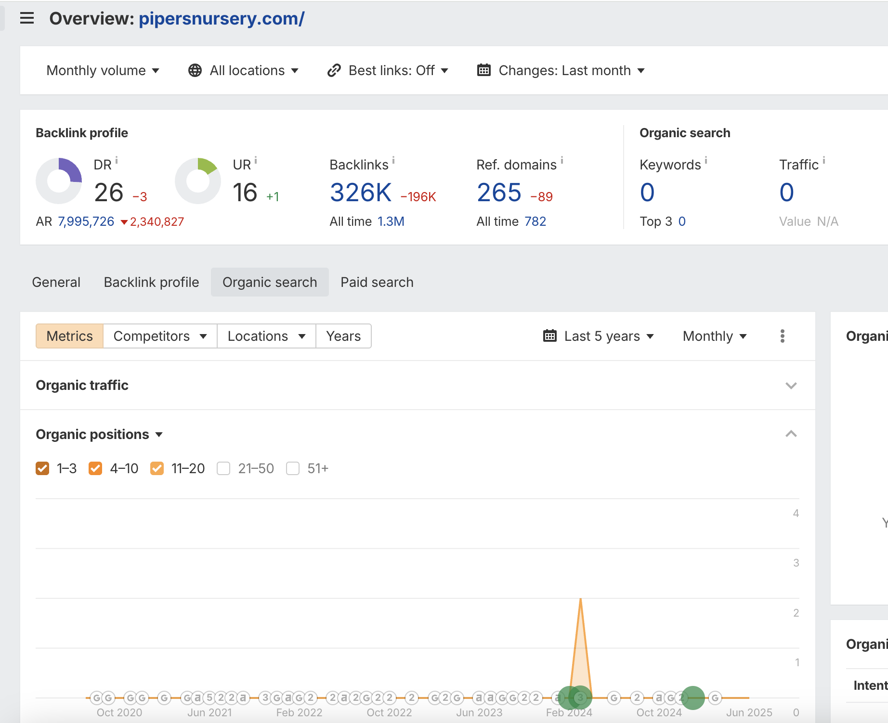Open chart more options menu
888x723 pixels.
pos(783,336)
